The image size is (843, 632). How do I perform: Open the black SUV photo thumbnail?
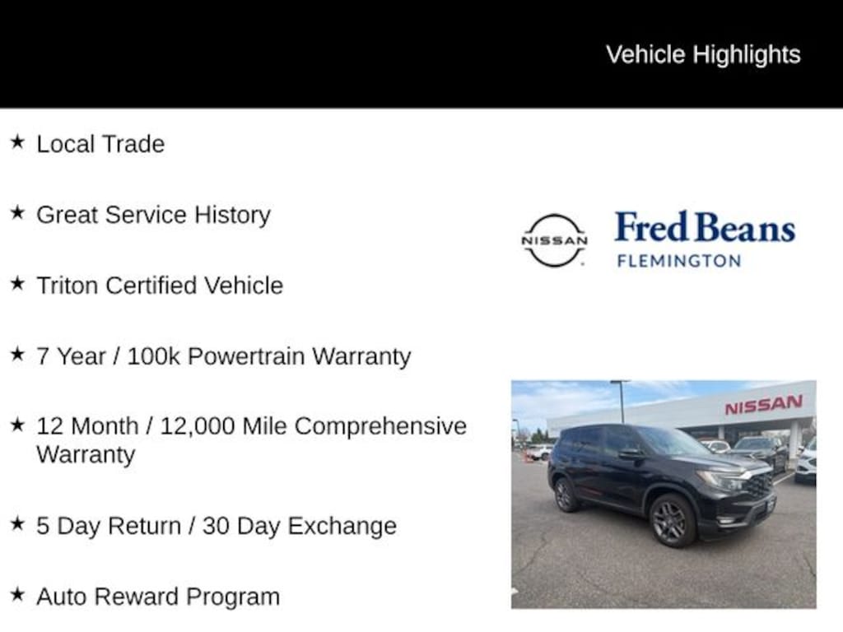pyautogui.click(x=663, y=494)
